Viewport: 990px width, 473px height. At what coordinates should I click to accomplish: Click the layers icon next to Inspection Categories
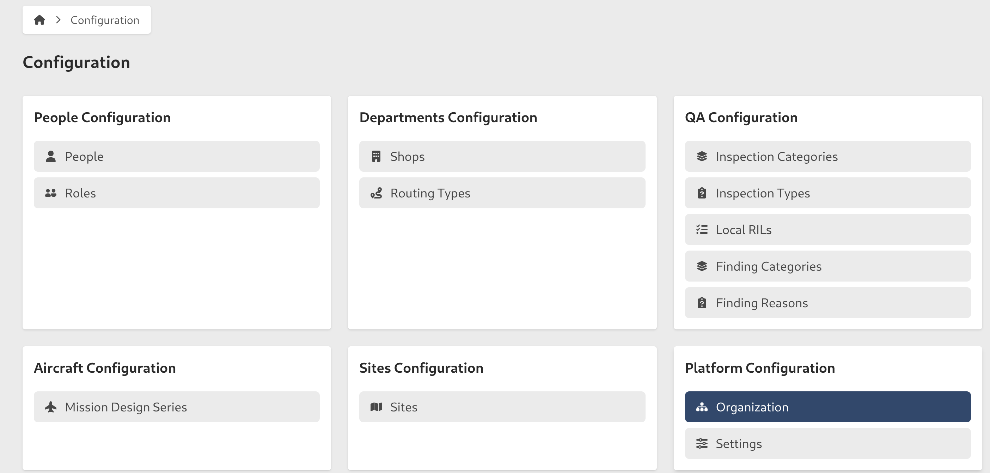pos(702,156)
